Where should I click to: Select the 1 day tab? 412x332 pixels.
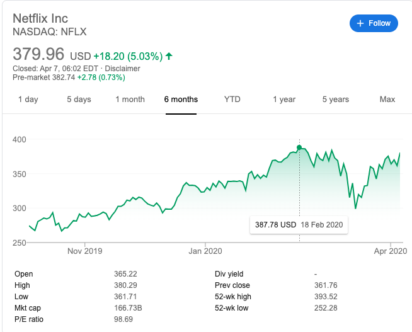click(x=28, y=100)
